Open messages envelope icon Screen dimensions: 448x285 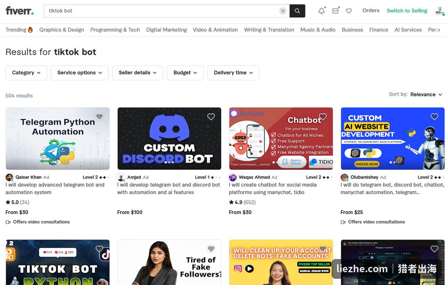[335, 11]
